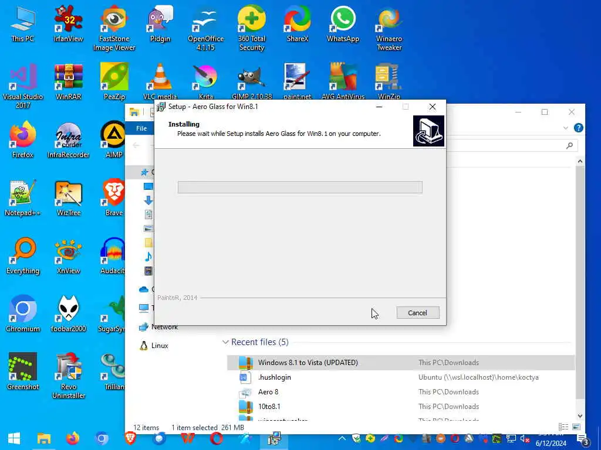Open Firefox from the taskbar
The height and width of the screenshot is (450, 601).
click(x=73, y=438)
